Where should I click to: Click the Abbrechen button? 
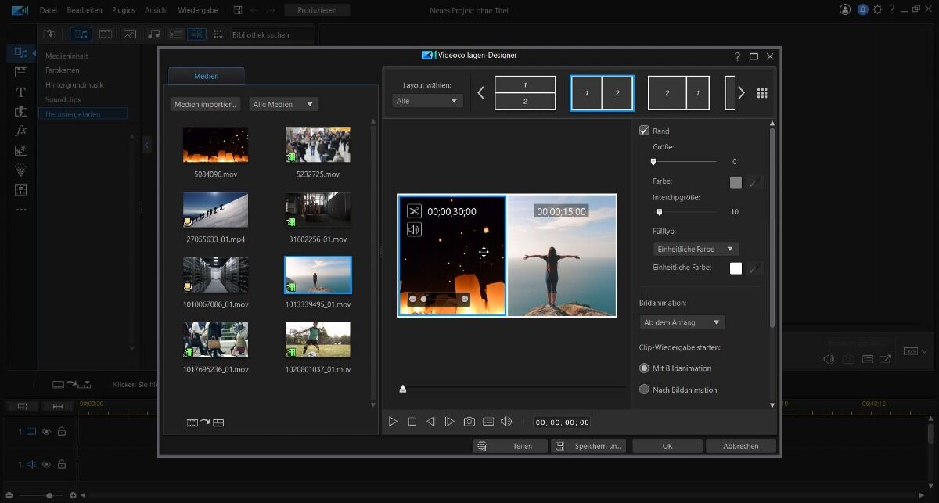click(740, 446)
